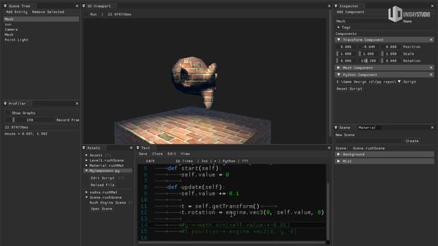This screenshot has height=246, width=438.
Task: Click the Edit Script button
Action: [x=103, y=178]
